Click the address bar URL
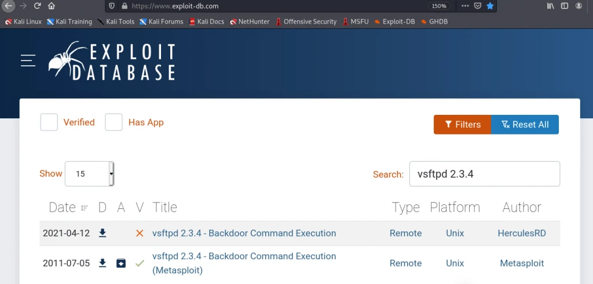 tap(175, 6)
